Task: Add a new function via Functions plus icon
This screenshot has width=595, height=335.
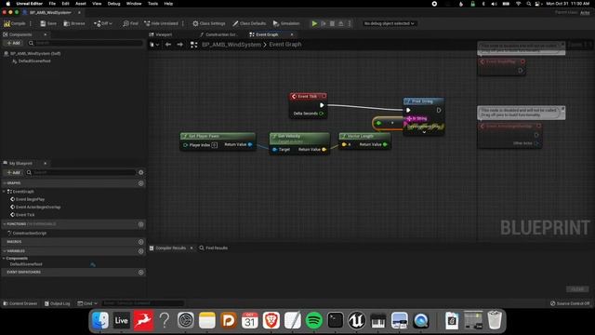Action: [140, 224]
